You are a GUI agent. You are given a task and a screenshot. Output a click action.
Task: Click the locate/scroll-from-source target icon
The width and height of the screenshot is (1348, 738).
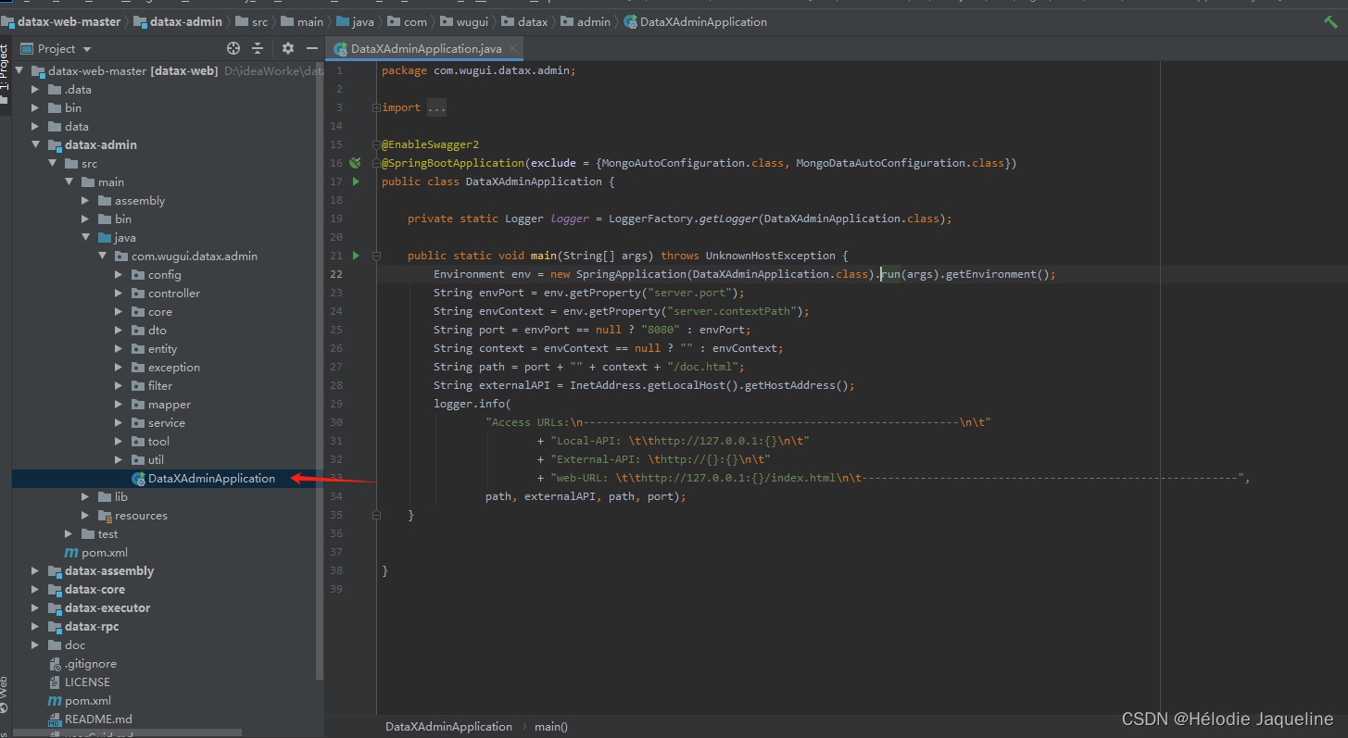coord(233,48)
